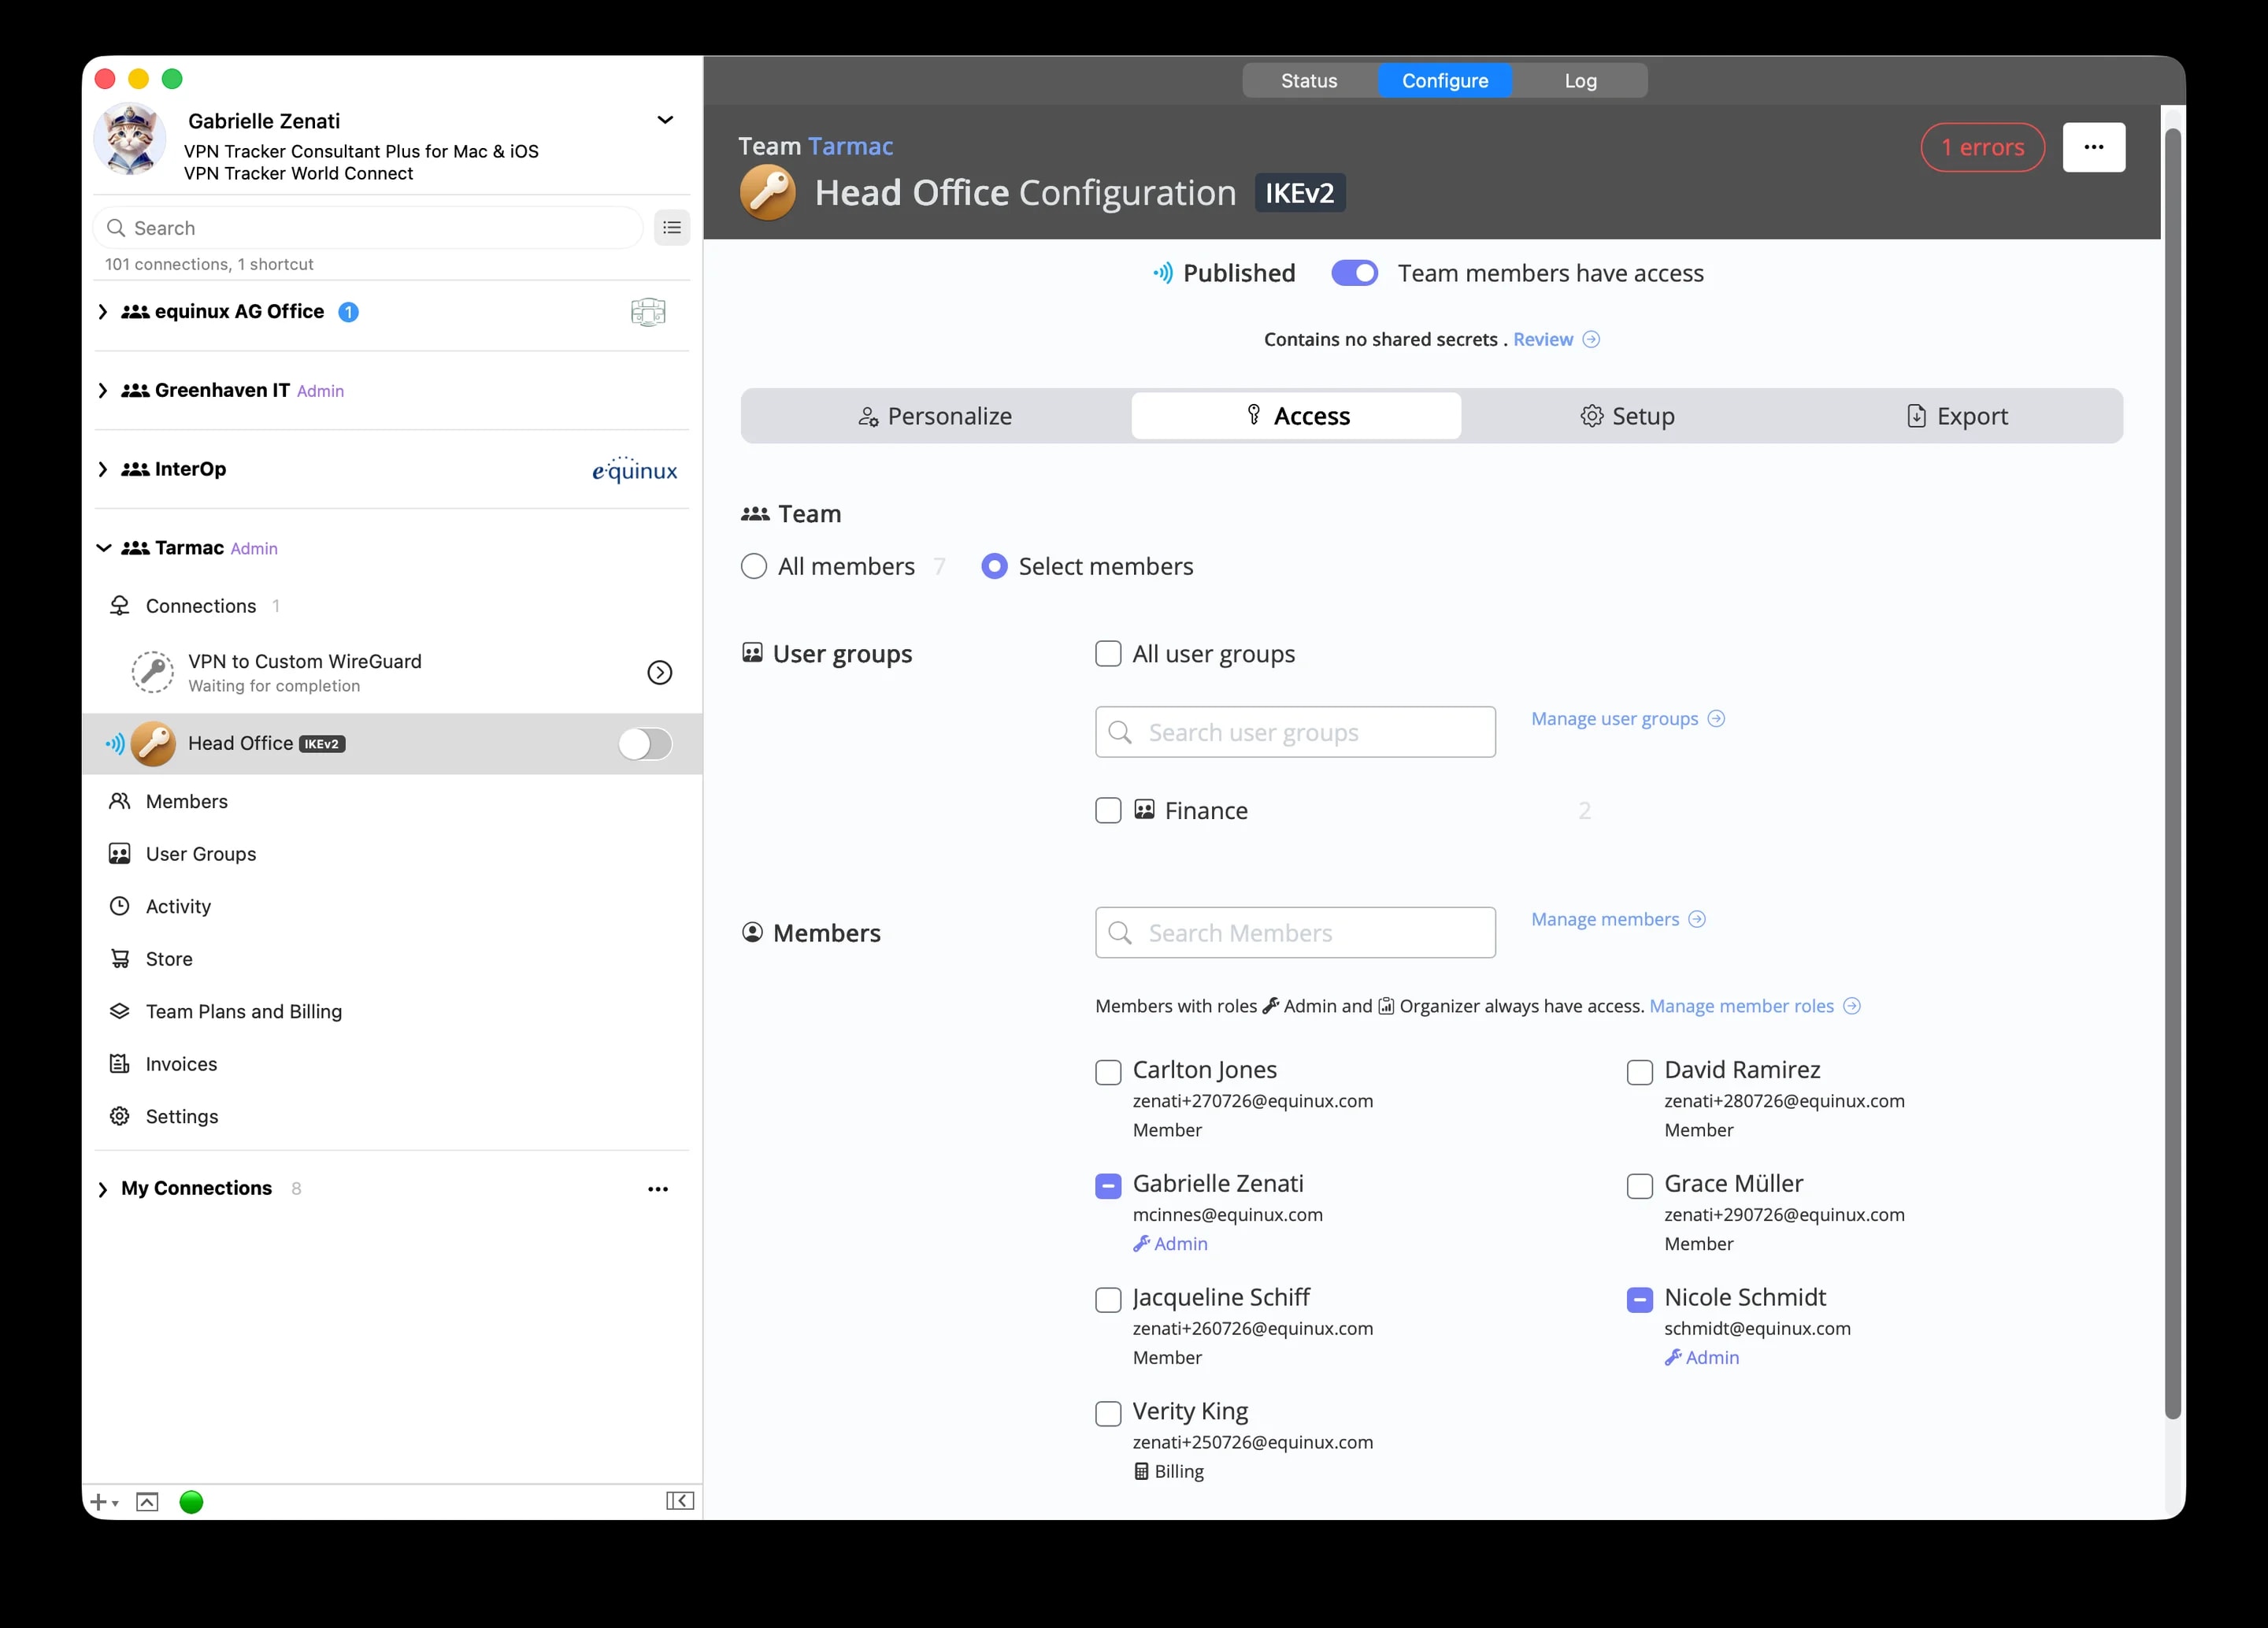The height and width of the screenshot is (1628, 2268).
Task: Click the Review shared secrets link
Action: pyautogui.click(x=1555, y=340)
